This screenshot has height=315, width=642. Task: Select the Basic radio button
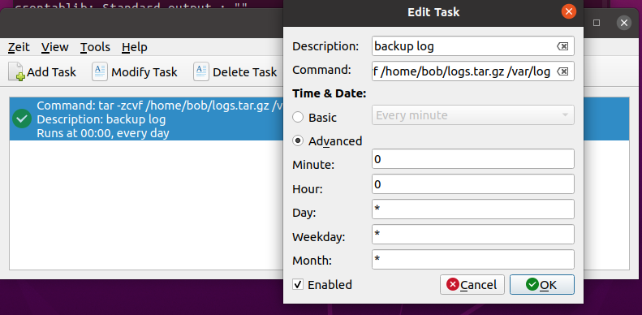(298, 118)
